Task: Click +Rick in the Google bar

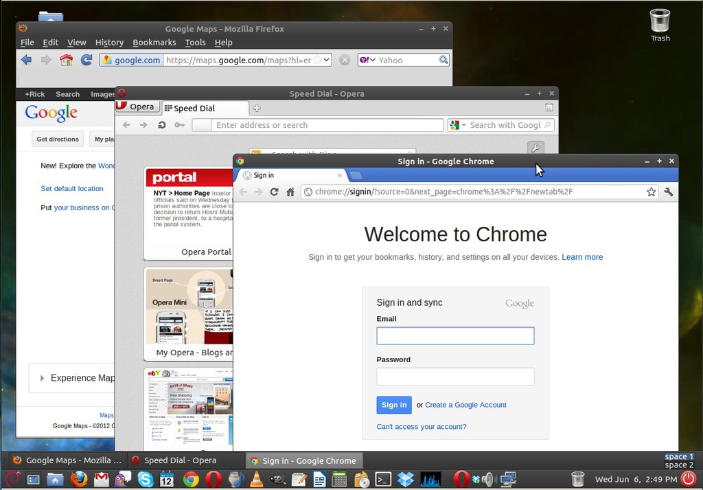Action: (34, 94)
